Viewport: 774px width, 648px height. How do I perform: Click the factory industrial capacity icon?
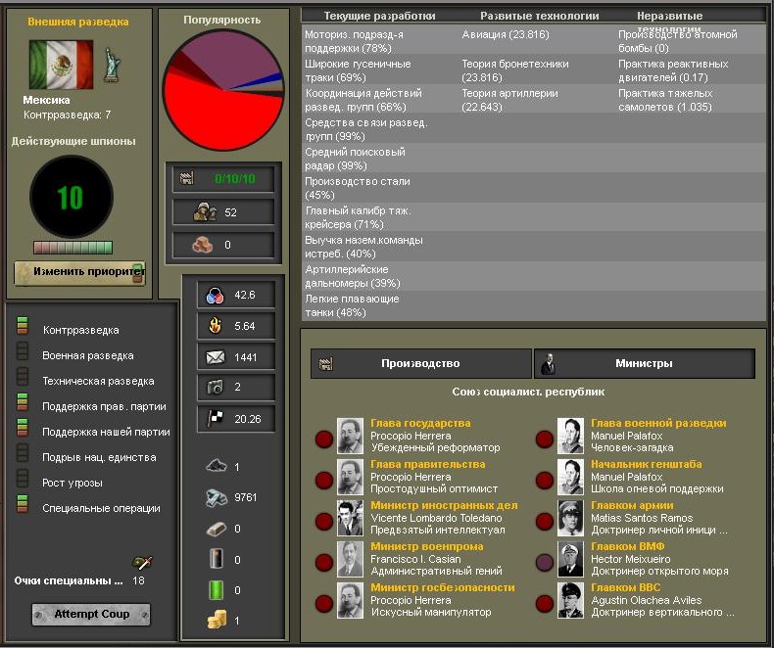tap(186, 178)
